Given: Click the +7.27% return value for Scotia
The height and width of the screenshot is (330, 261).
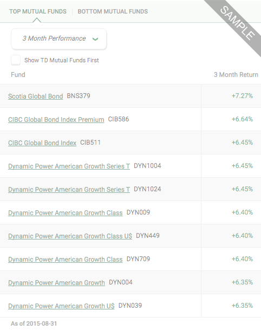Looking at the screenshot, I should [242, 96].
